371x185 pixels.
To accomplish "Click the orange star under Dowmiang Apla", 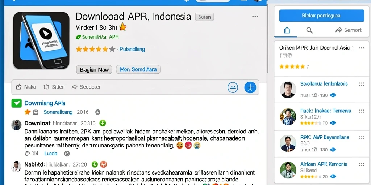I will (x=28, y=112).
